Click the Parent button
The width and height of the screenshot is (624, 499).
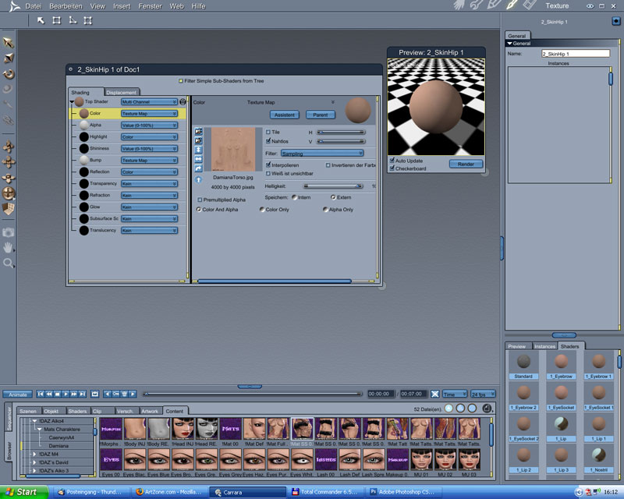[x=321, y=115]
